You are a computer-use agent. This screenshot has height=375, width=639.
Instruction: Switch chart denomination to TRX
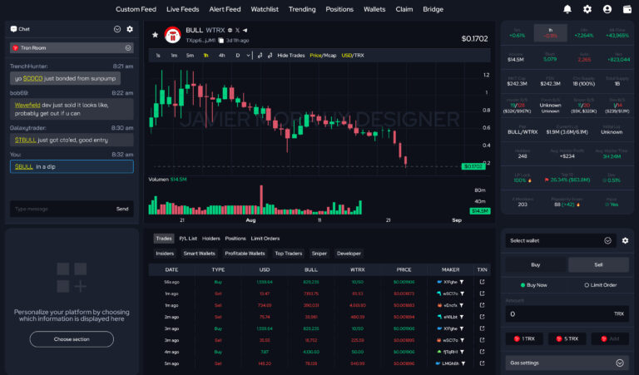[359, 56]
